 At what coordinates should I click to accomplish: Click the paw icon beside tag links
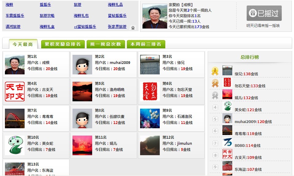pos(133,28)
